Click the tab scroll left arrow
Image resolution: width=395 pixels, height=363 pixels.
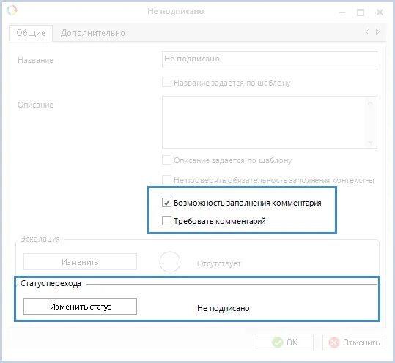pos(368,32)
